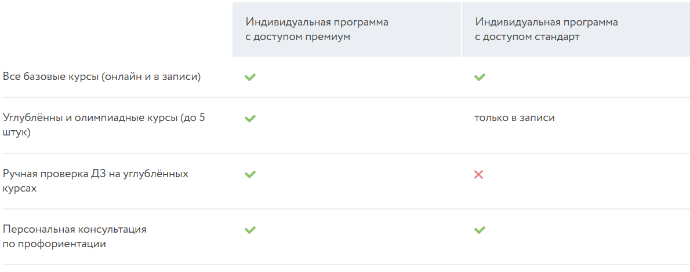Select the 'только в записи' cell text
This screenshot has height=272, width=690.
click(514, 118)
